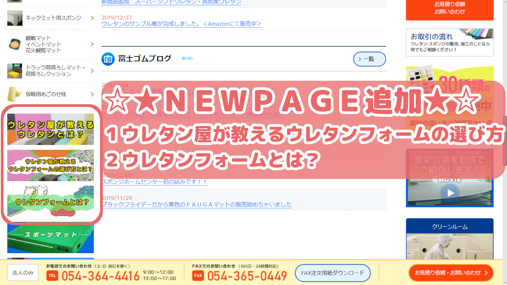Open the kick mitt sponge thumbnail
Image resolution: width=507 pixels, height=285 pixels.
[x=15, y=18]
